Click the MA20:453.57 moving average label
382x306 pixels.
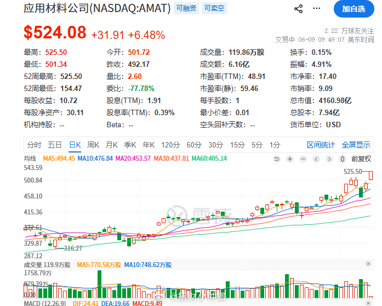133,158
